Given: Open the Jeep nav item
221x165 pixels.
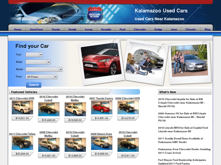Looking at the screenshot, I should pyautogui.click(x=174, y=29).
